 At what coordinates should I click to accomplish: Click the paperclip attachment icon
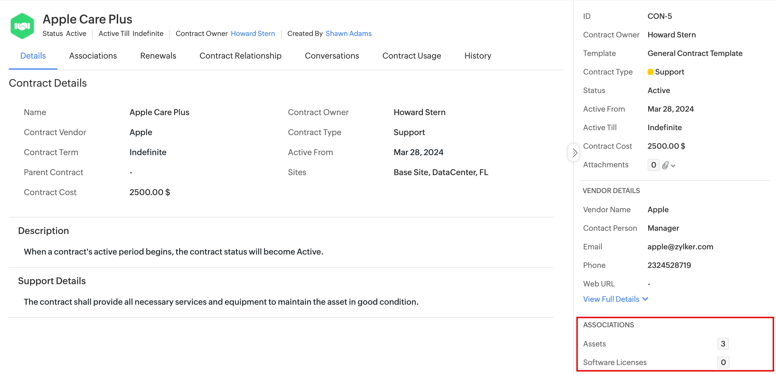point(665,165)
